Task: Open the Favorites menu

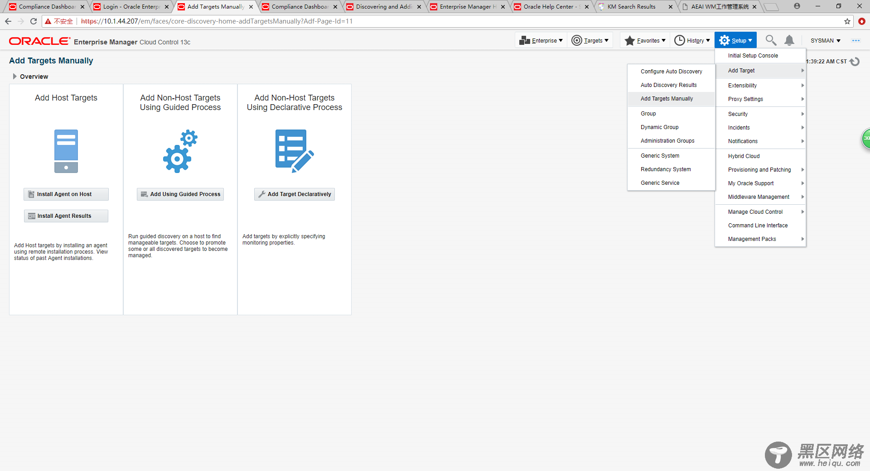Action: (645, 40)
